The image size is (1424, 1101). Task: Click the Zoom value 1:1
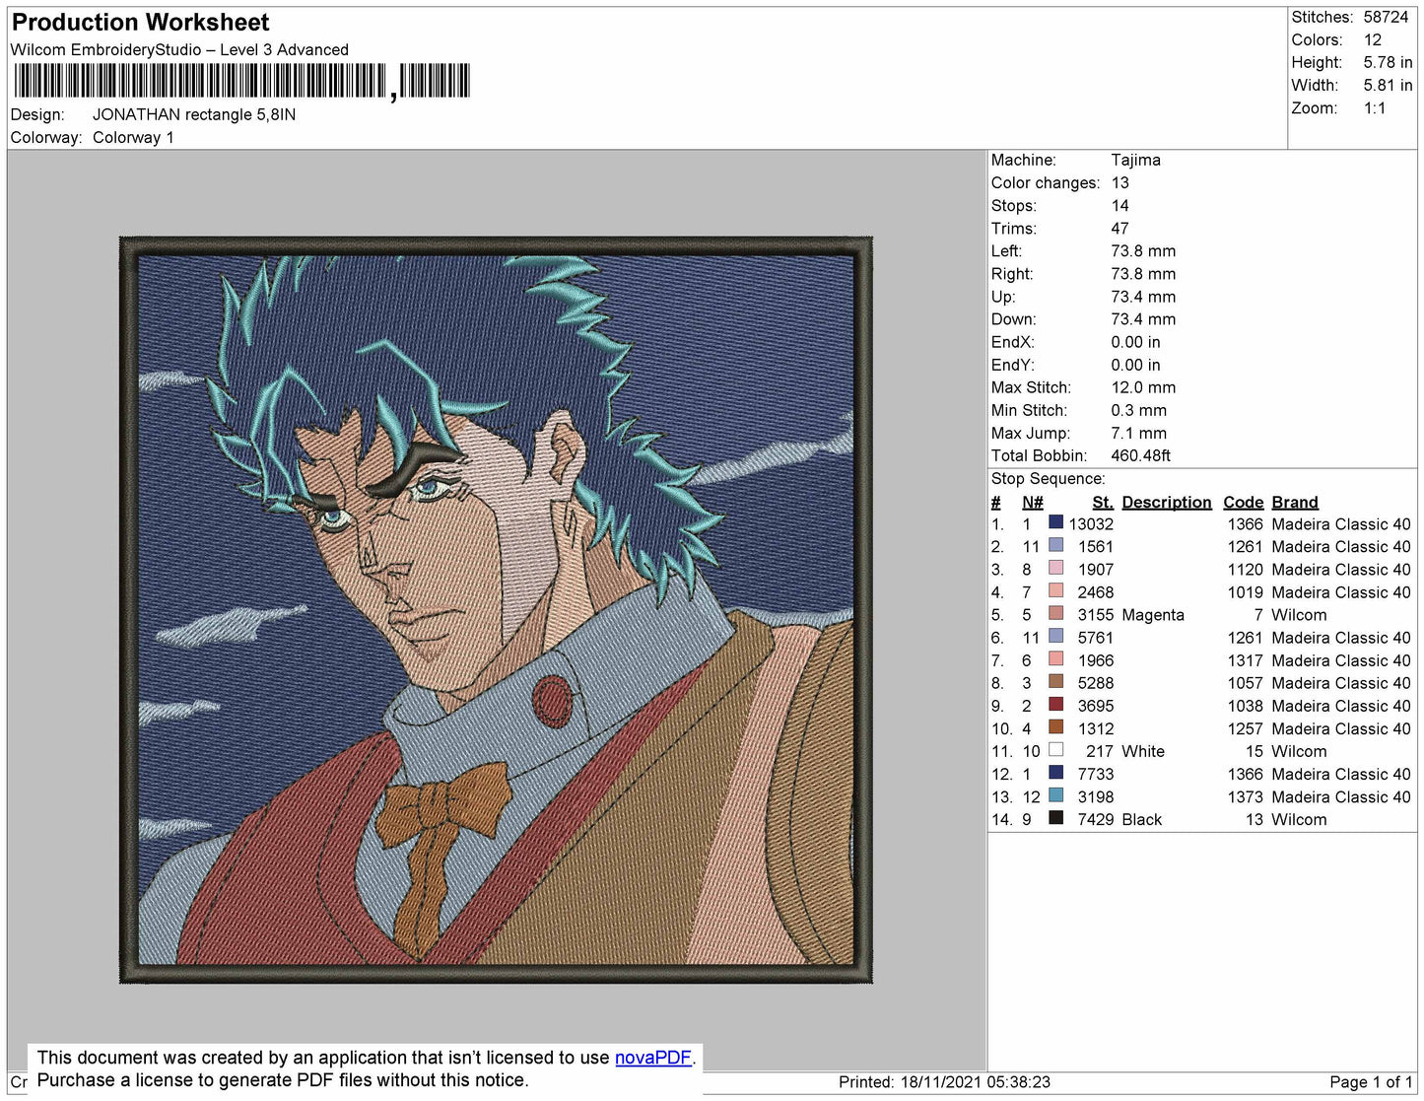click(1375, 108)
